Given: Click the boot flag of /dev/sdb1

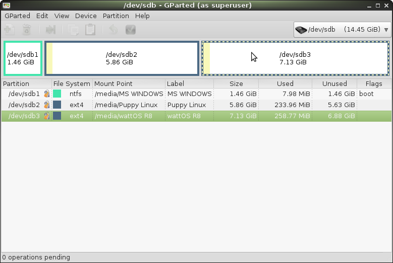Looking at the screenshot, I should click(366, 94).
